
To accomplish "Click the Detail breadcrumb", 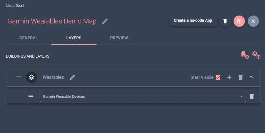I will pyautogui.click(x=20, y=6).
